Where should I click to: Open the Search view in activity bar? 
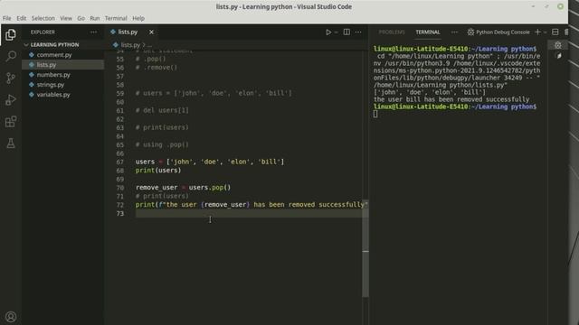coord(11,56)
